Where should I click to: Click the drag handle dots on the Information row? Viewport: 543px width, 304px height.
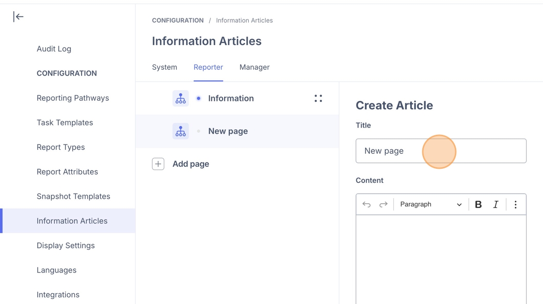tap(318, 98)
